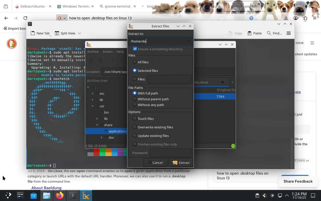Image resolution: width=321 pixels, height=201 pixels.
Task: Expand the doc folder in archive tree
Action: click(102, 137)
